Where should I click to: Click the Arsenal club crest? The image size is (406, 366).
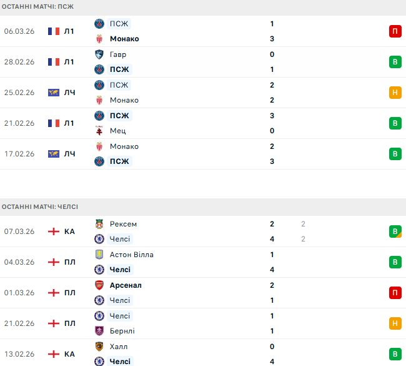(99, 285)
